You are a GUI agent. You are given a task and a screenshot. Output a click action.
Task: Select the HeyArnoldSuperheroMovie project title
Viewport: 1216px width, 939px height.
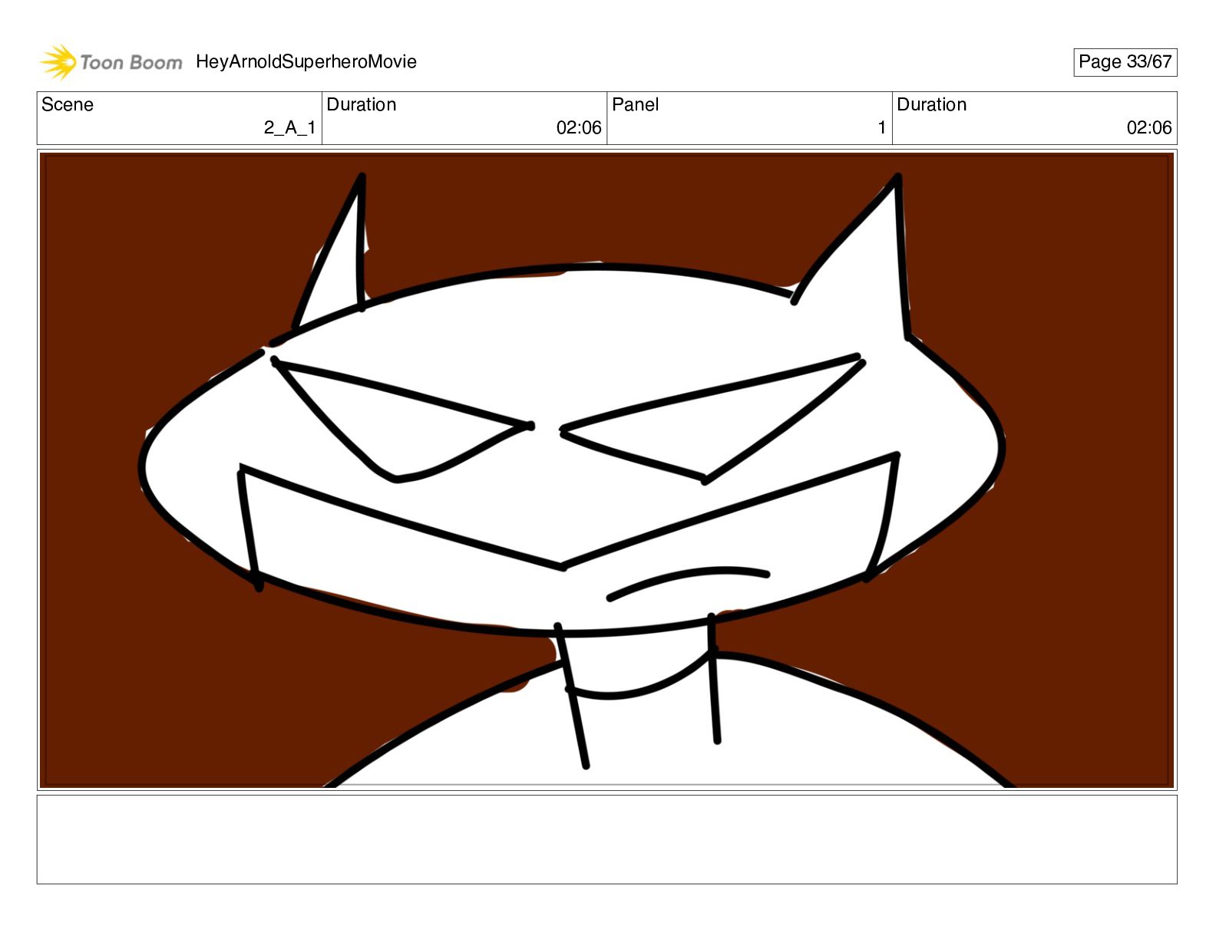(306, 62)
